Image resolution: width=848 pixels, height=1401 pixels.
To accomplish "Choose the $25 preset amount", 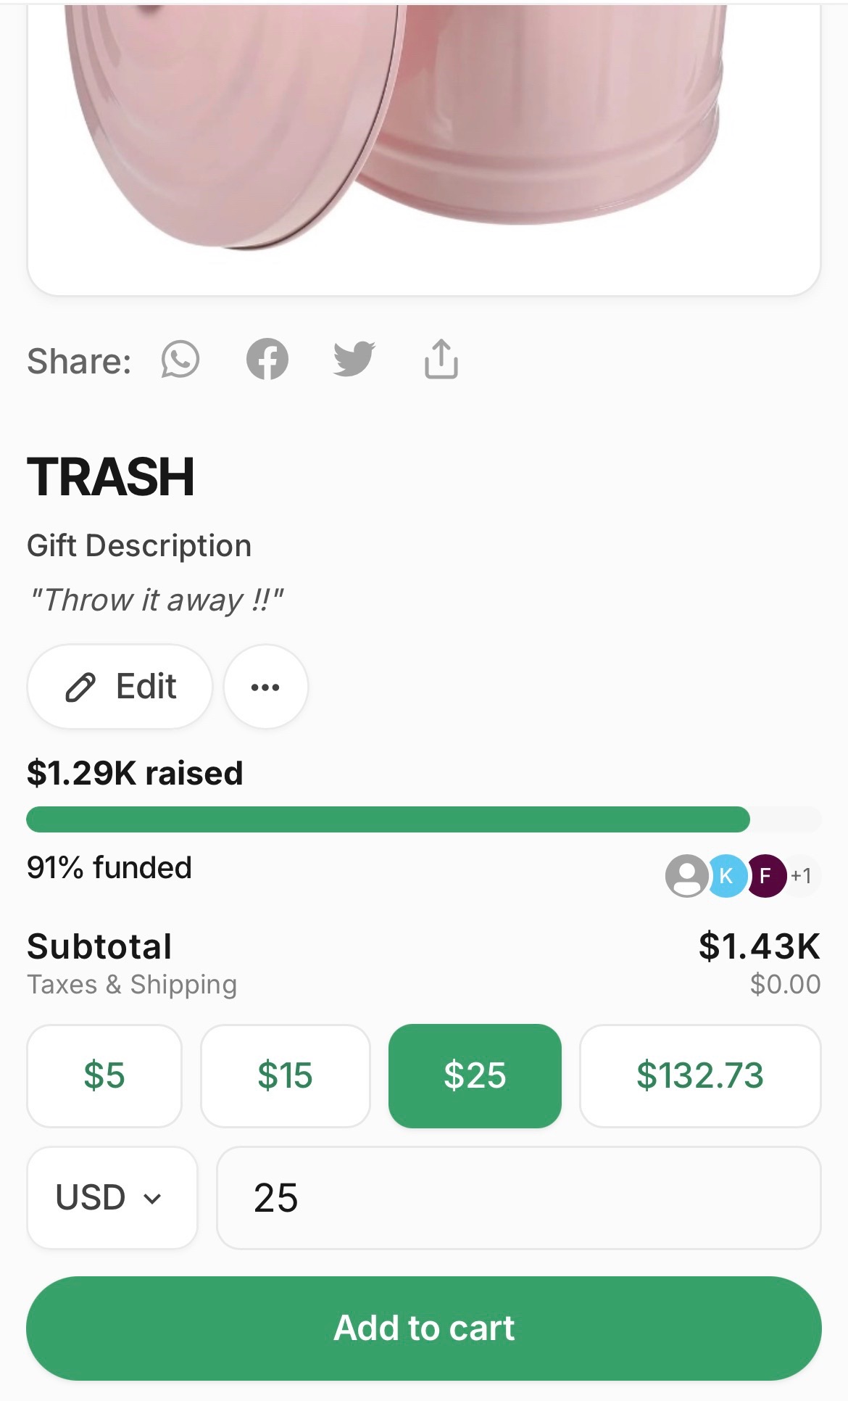I will click(475, 1075).
